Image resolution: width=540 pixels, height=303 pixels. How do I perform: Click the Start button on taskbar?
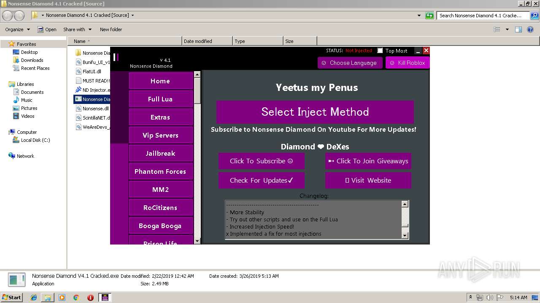[12, 297]
